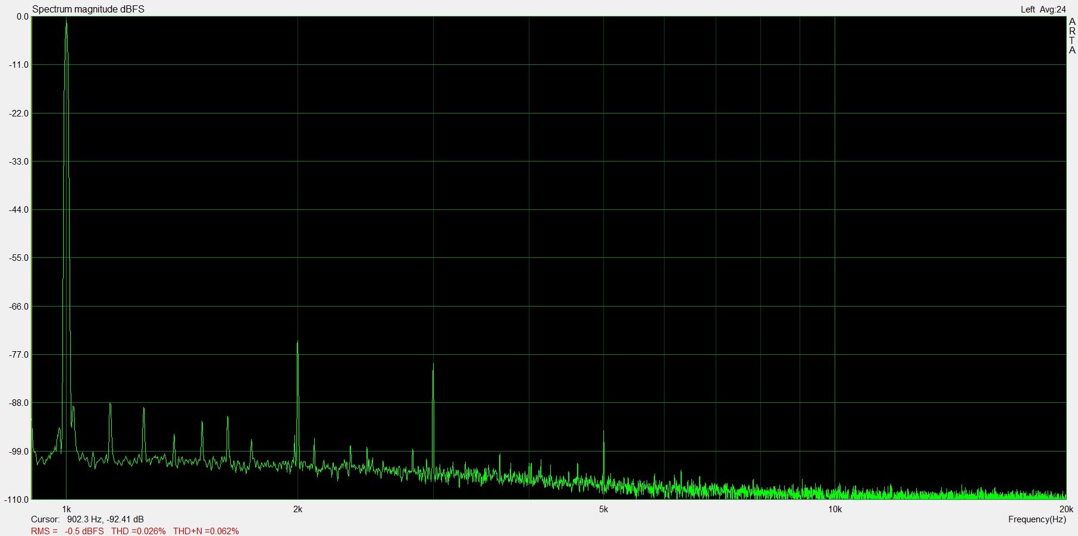The width and height of the screenshot is (1078, 536).
Task: Click the 'THD+N =0.062%' value
Action: coord(206,531)
